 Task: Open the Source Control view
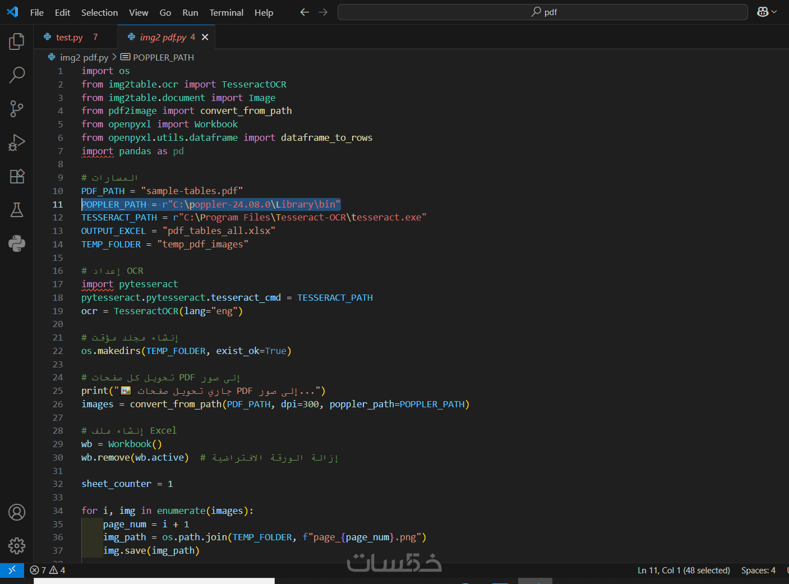tap(17, 109)
